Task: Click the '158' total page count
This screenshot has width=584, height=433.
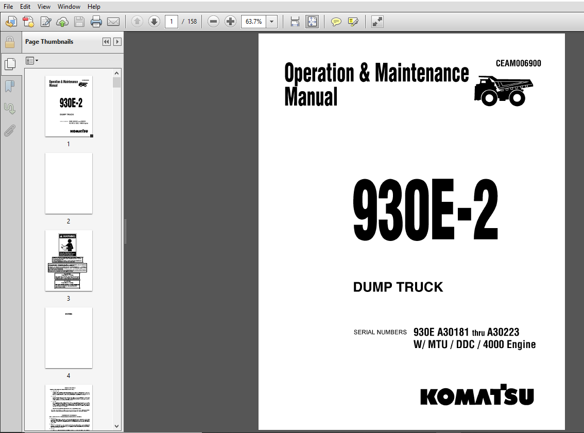Action: 192,22
